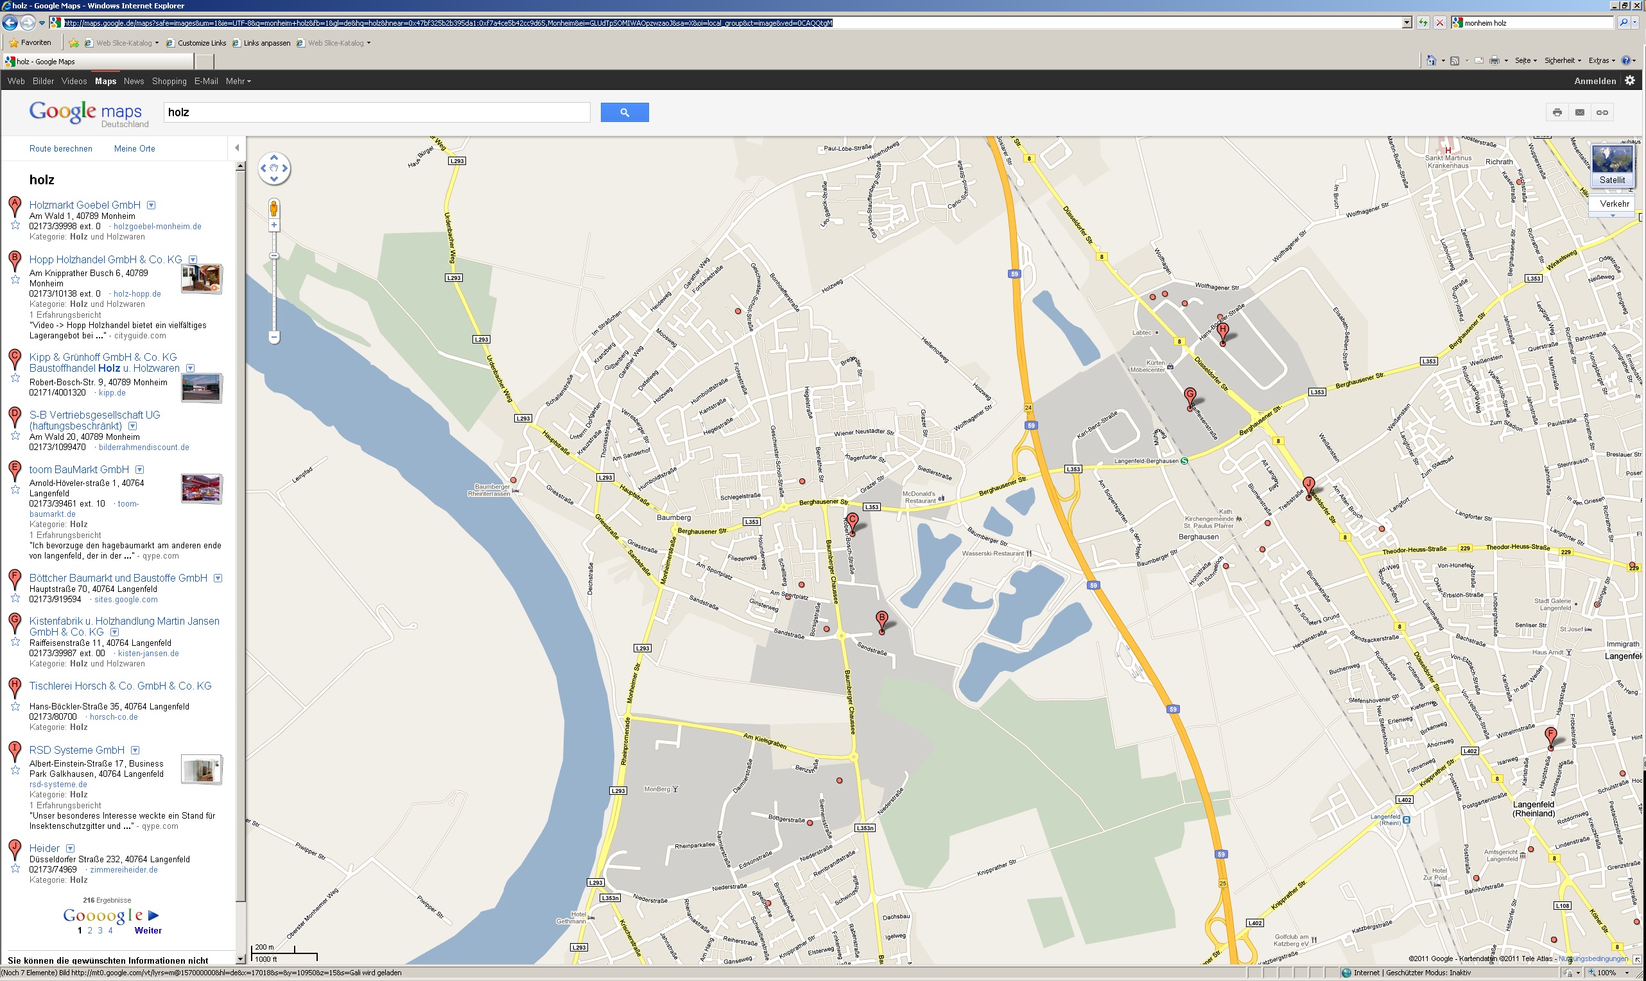Viewport: 1646px width, 981px height.
Task: Click the pan control compass on map
Action: click(x=273, y=168)
